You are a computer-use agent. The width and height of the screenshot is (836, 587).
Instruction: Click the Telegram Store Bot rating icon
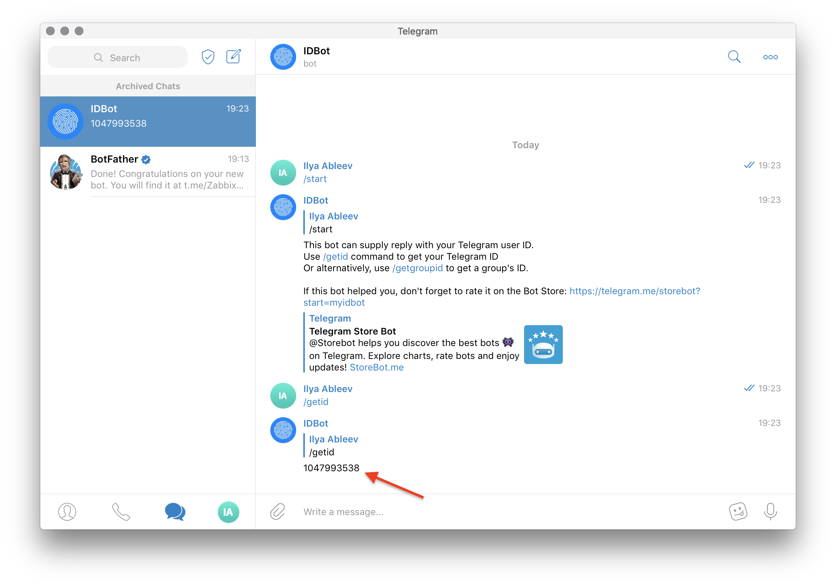pyautogui.click(x=543, y=343)
